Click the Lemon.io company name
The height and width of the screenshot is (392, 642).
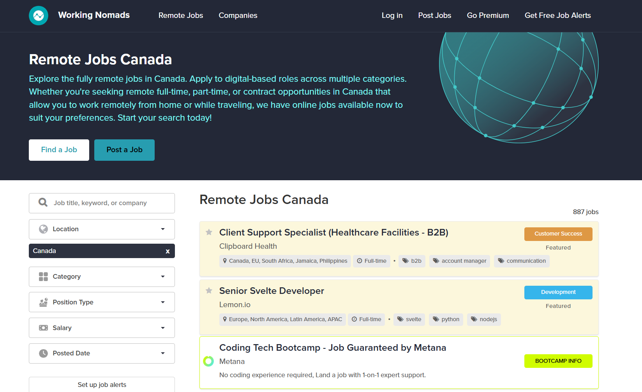click(235, 305)
